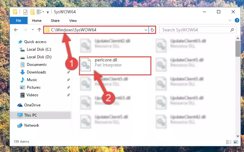Image resolution: width=244 pixels, height=152 pixels.
Task: Switch to Details view layout
Action: coord(228,142)
